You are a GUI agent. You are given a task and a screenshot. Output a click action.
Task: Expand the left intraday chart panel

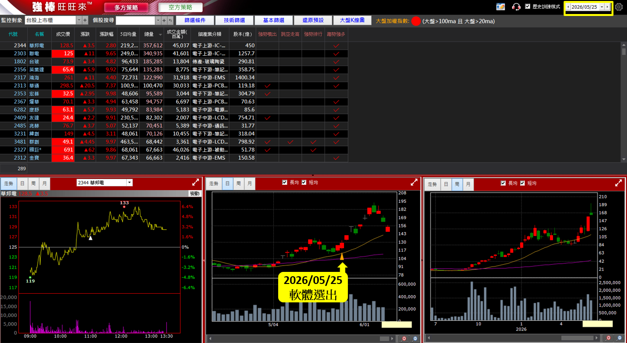195,183
